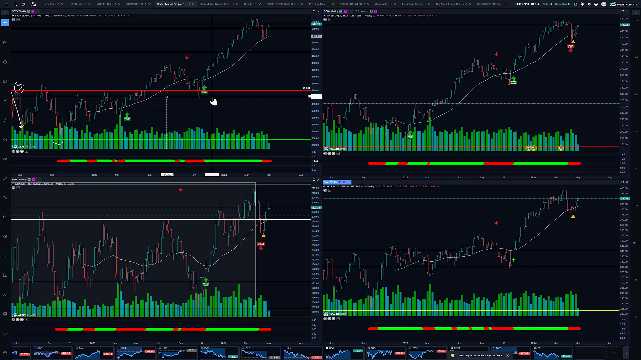This screenshot has width=641, height=360.
Task: Click the calendar icon in left sidebar
Action: click(x=5, y=81)
